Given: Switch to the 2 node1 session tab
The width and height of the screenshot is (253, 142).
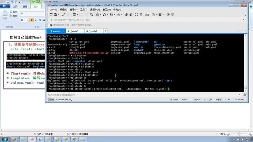Looking at the screenshot, I should (x=75, y=31).
